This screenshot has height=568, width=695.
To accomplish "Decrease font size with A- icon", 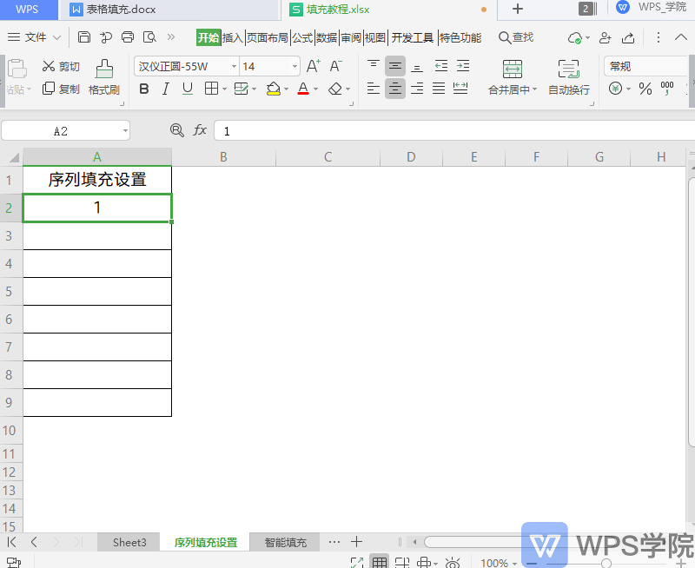I will [335, 67].
